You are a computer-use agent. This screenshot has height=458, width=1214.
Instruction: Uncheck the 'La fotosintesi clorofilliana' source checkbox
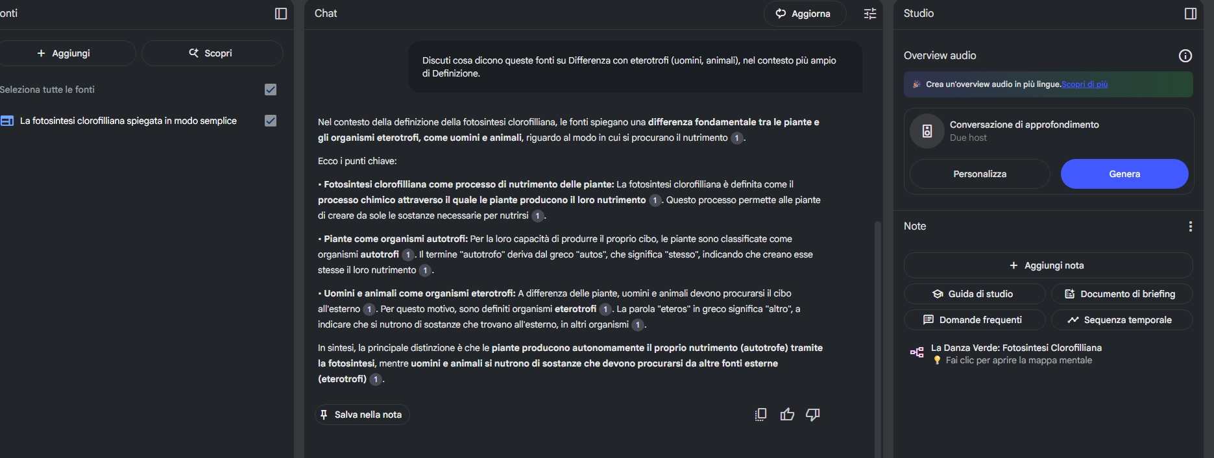click(x=271, y=121)
